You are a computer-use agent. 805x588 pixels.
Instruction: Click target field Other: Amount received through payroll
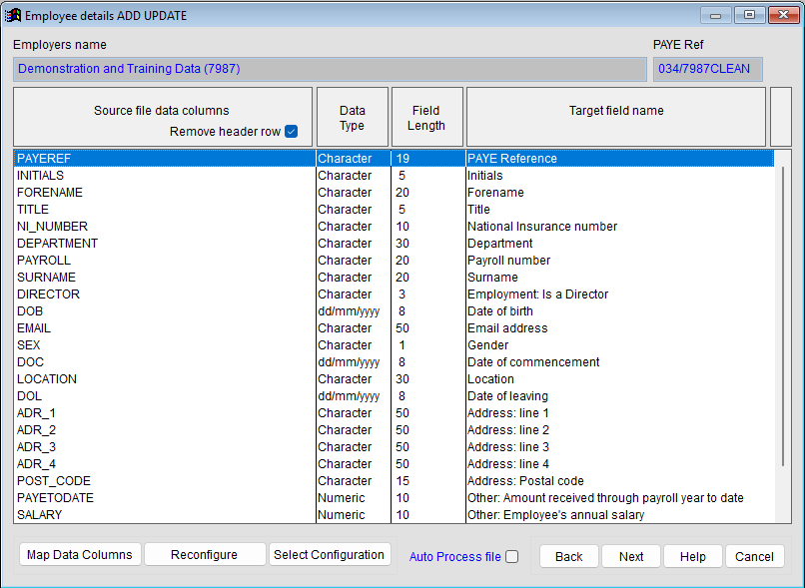click(x=605, y=497)
